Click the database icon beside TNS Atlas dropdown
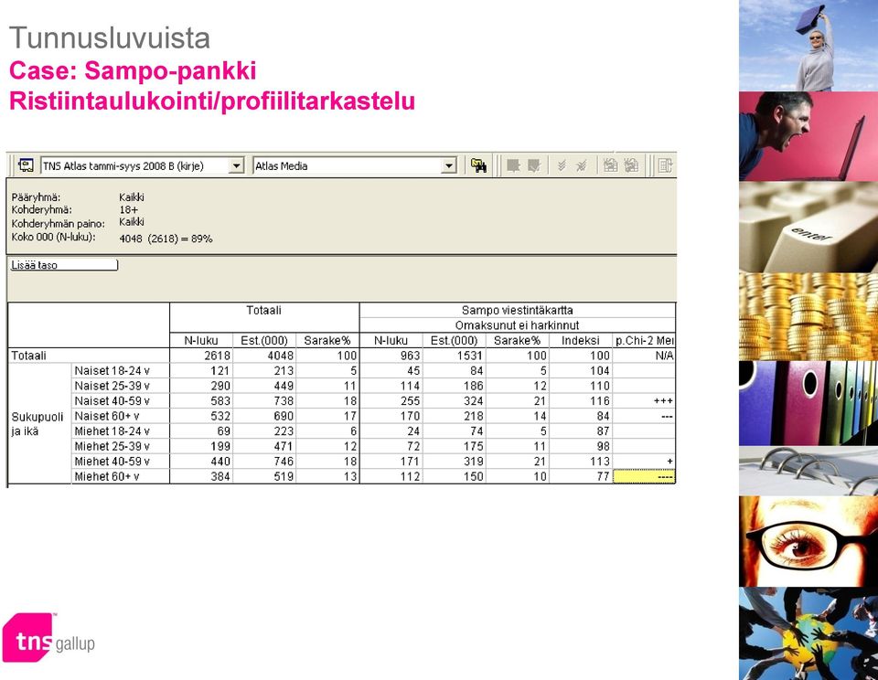Image resolution: width=878 pixels, height=680 pixels. pos(26,165)
